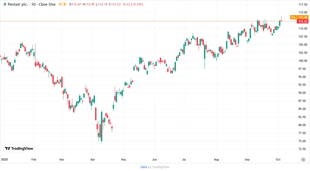Screen dimensions: 310x171
Task: Click the latest candlestick wick near October
Action: tap(281, 17)
